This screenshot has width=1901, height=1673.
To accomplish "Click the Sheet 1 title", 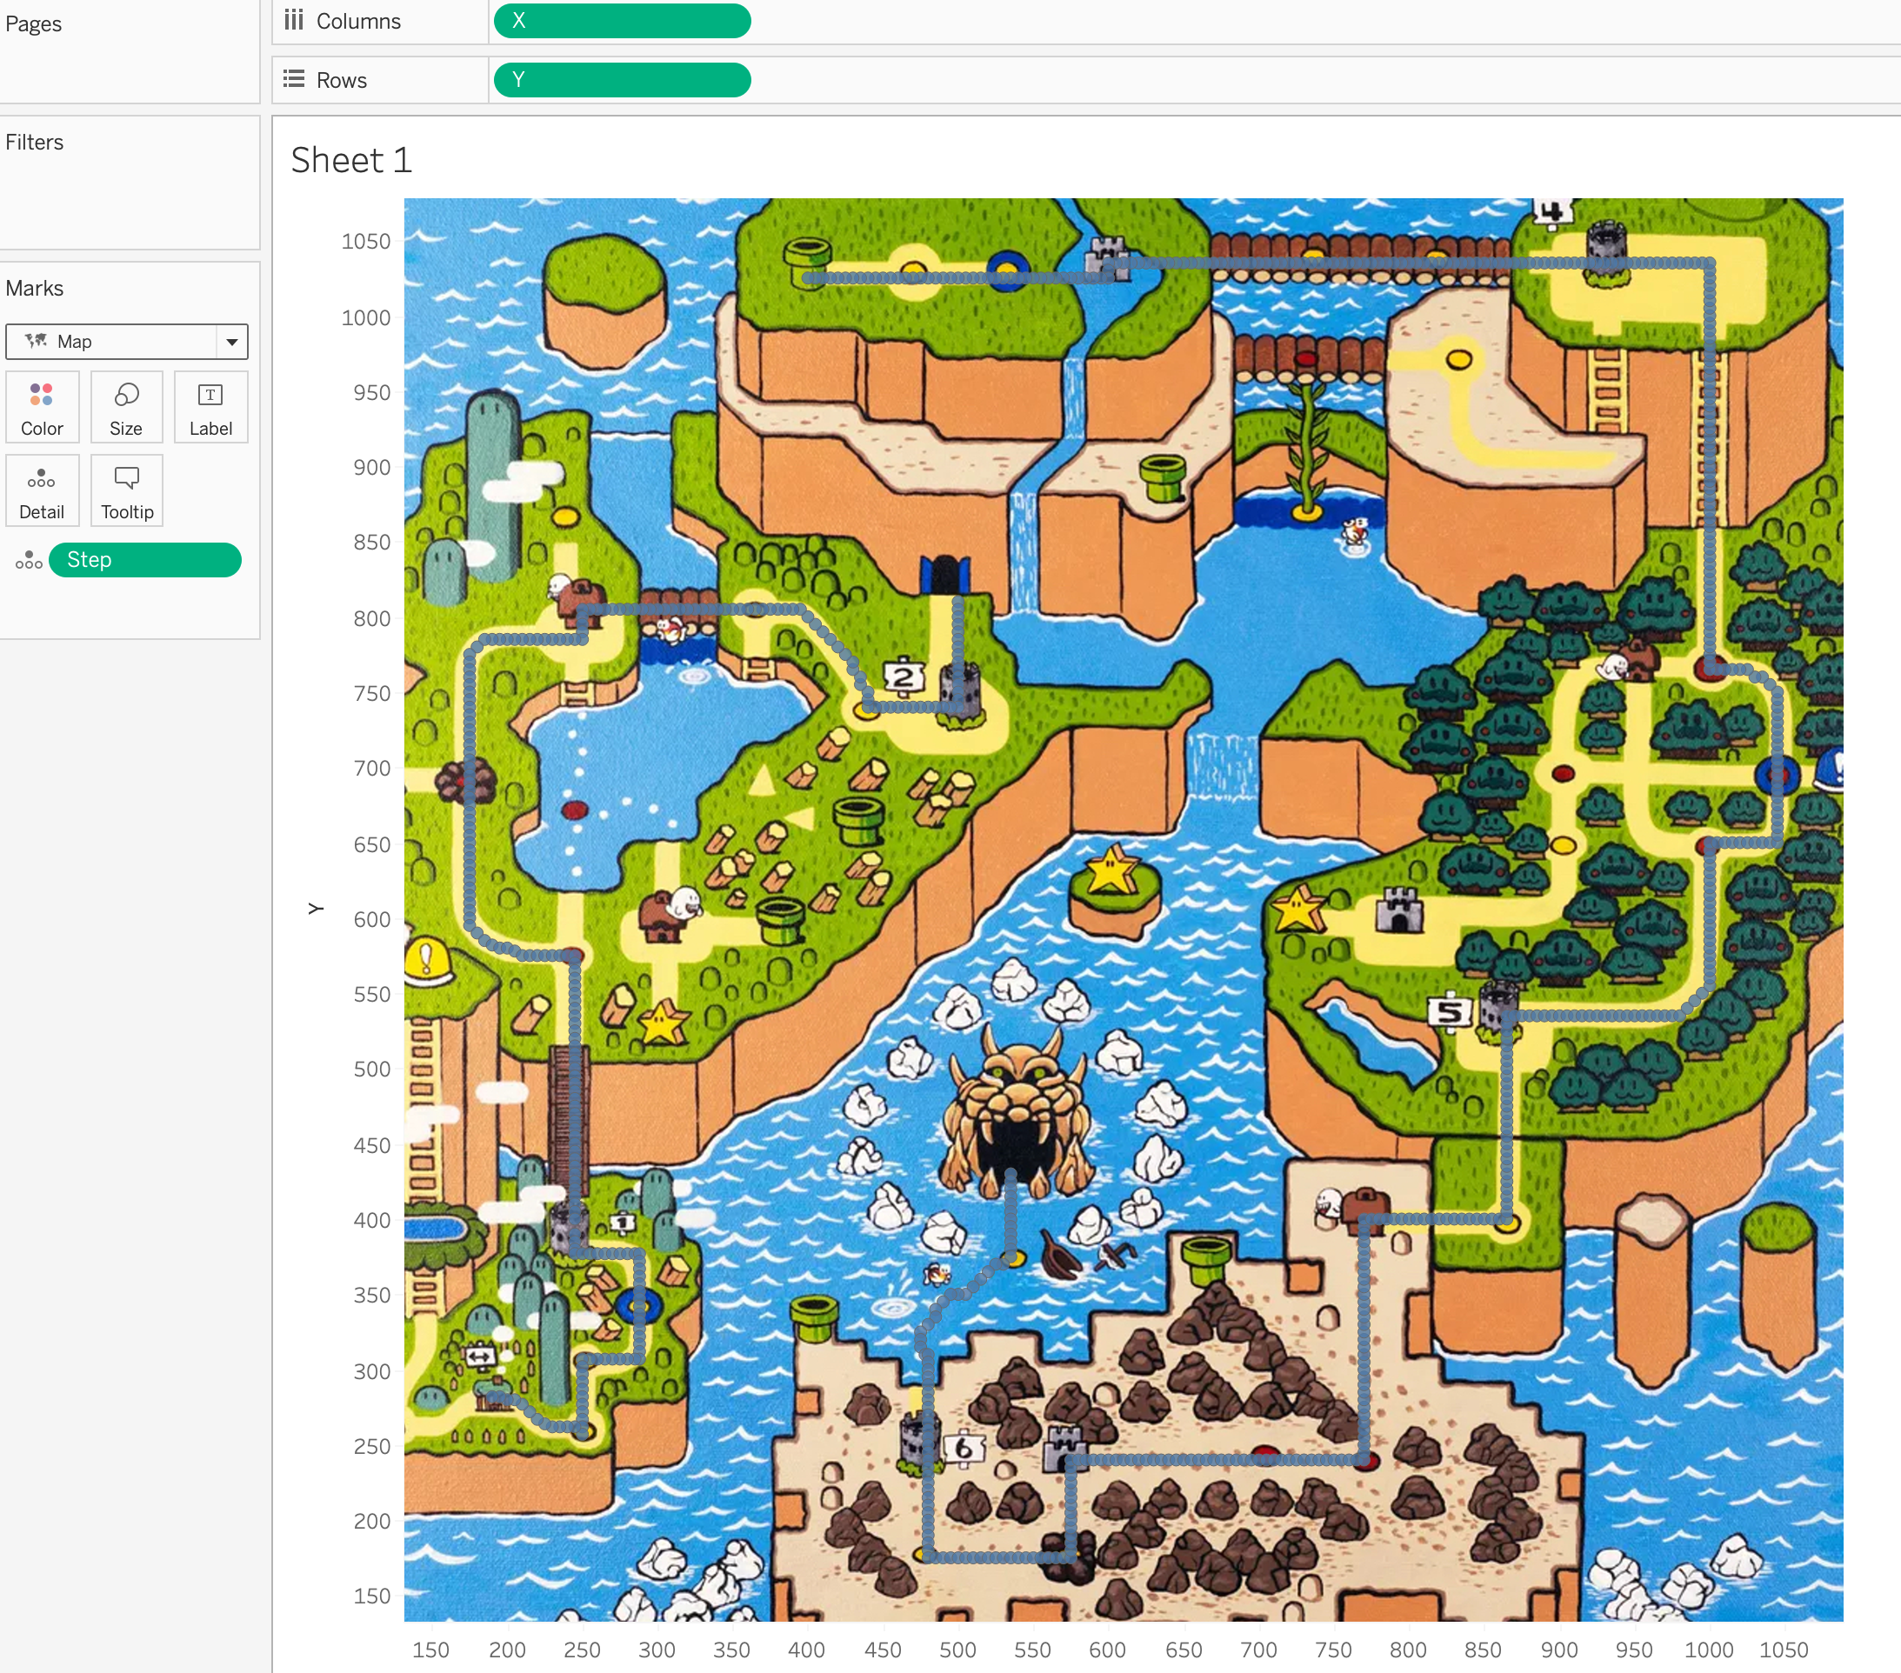I will coord(351,160).
